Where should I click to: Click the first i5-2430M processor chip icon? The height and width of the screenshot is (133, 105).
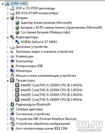coord(17,85)
